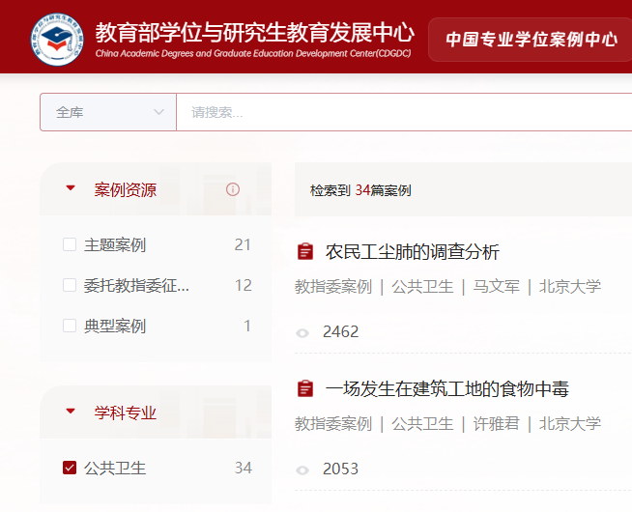Click clipboard icon next to 一场发生在建筑工地的食物中毒

tap(305, 389)
